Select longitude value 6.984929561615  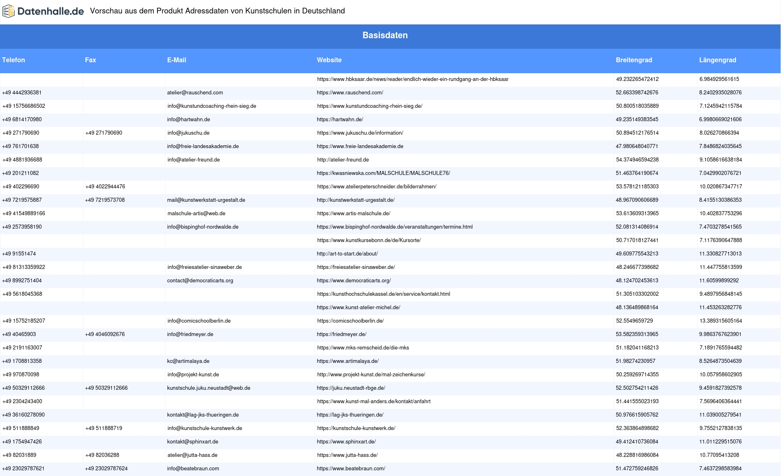tap(719, 79)
